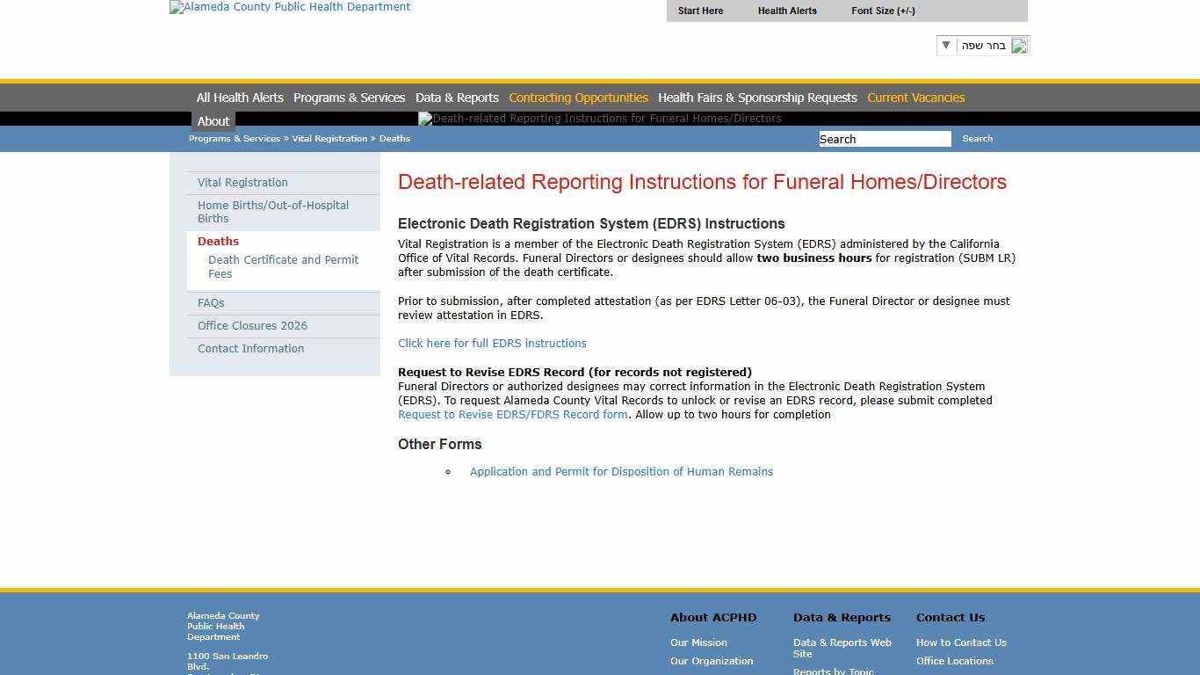Open Health Fairs & Sponsorship Requests
Screen dimensions: 1200x675
pyautogui.click(x=756, y=98)
